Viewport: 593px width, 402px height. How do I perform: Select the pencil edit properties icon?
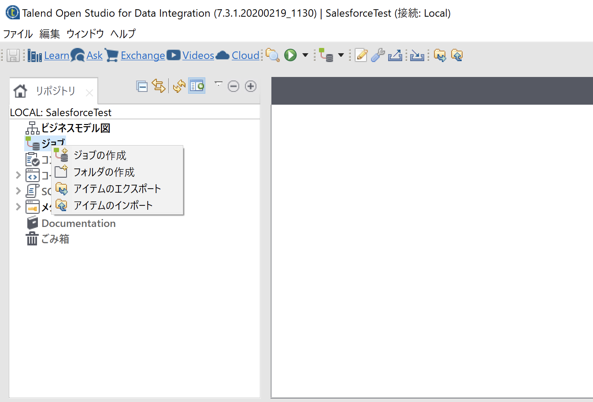[x=361, y=55]
